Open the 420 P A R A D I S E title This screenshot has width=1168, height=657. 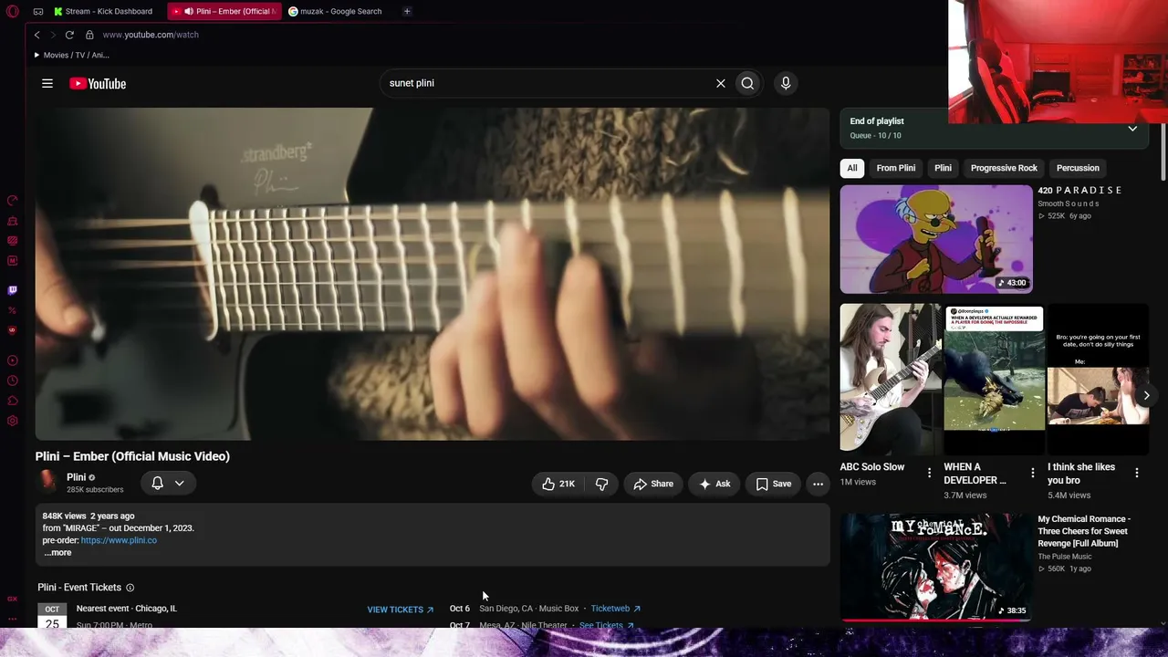click(1079, 190)
